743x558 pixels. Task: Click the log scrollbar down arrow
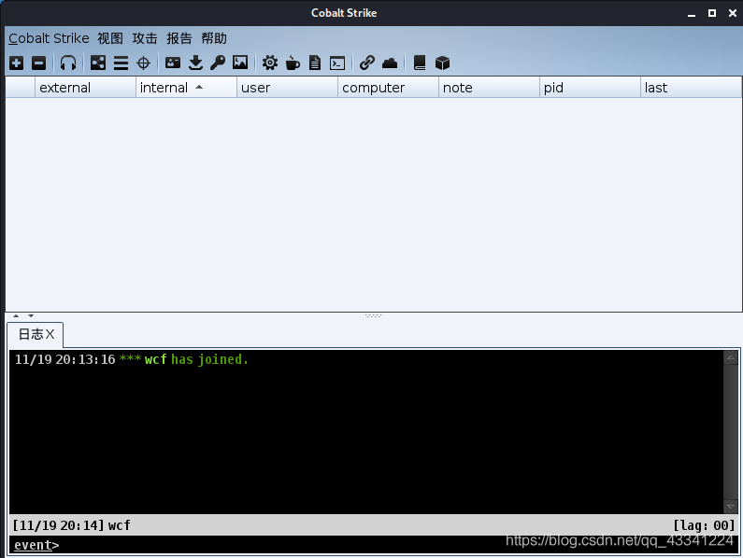click(x=730, y=507)
